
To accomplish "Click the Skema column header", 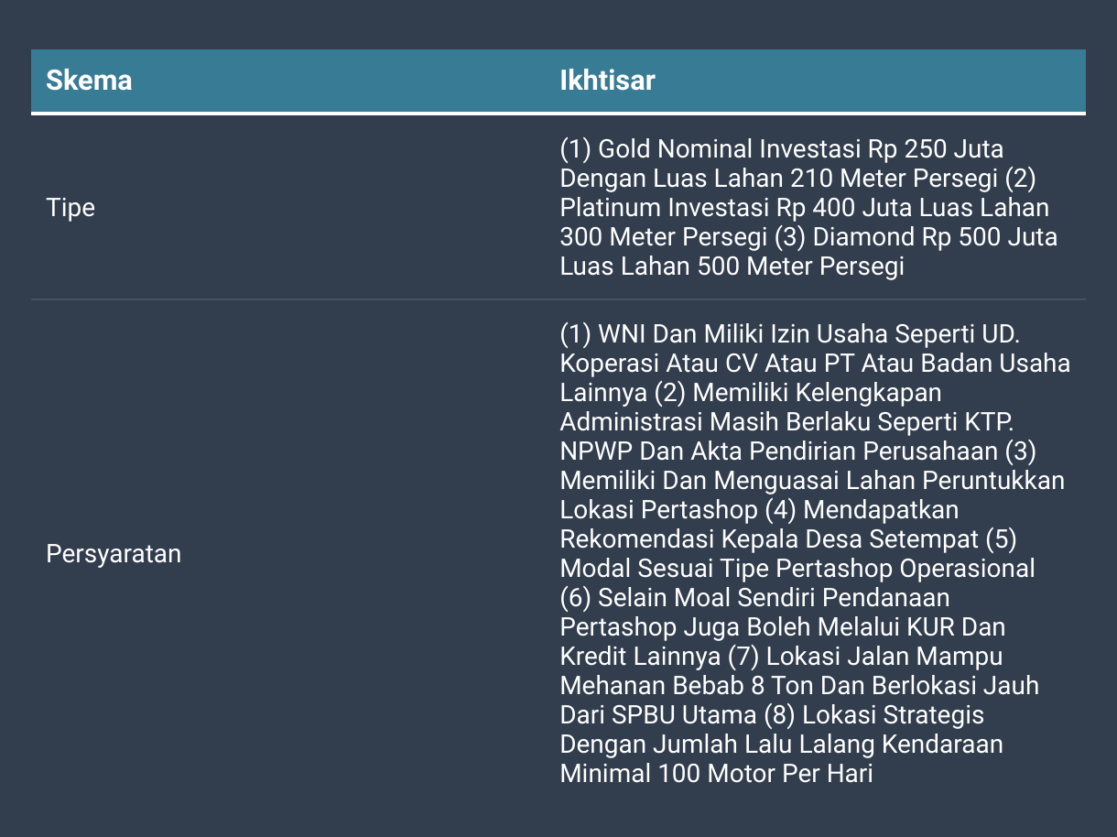I will click(89, 81).
